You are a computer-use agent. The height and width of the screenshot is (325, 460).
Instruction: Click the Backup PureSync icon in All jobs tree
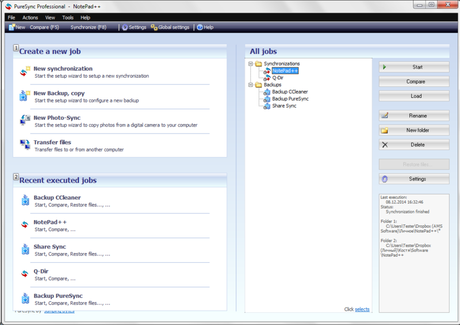click(267, 99)
